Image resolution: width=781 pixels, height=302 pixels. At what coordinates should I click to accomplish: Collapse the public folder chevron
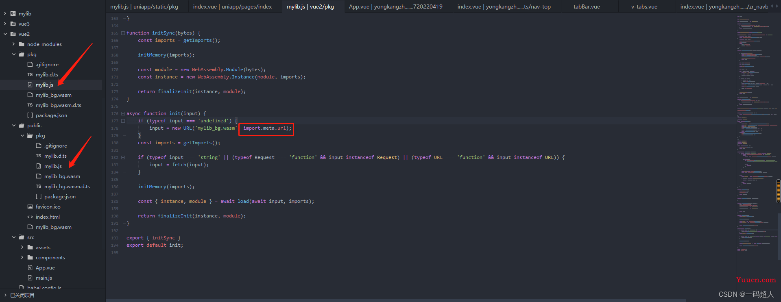(x=13, y=125)
